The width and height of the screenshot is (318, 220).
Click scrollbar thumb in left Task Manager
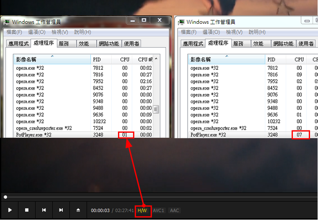(x=156, y=109)
